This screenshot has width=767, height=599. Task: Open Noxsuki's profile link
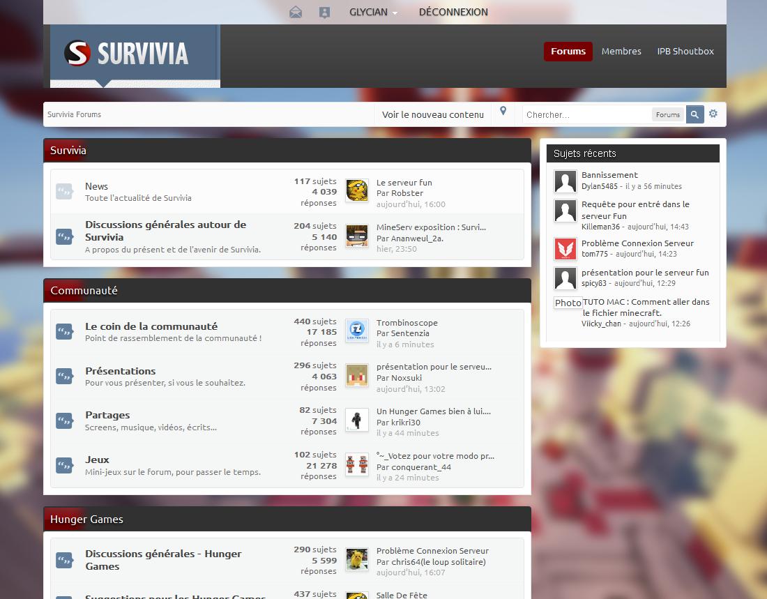(406, 378)
